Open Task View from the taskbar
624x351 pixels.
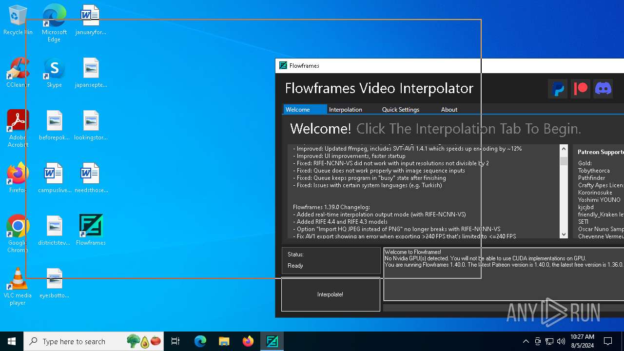[x=175, y=341]
